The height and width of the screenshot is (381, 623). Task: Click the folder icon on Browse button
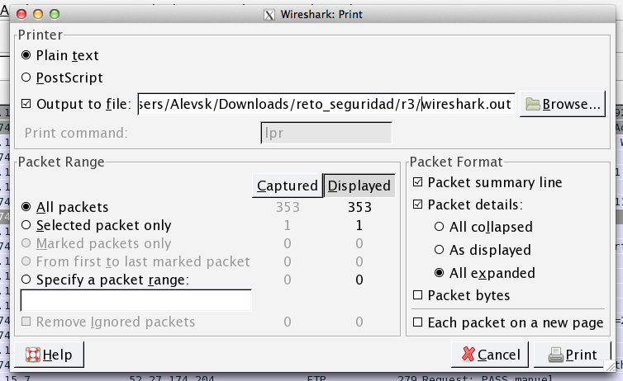pos(533,104)
